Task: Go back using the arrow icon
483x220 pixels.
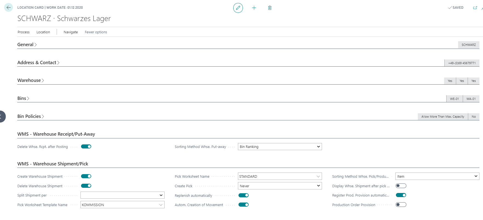Action: coord(8,8)
